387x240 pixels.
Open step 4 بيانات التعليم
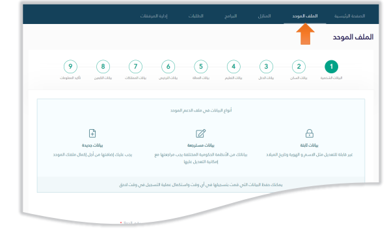[234, 66]
